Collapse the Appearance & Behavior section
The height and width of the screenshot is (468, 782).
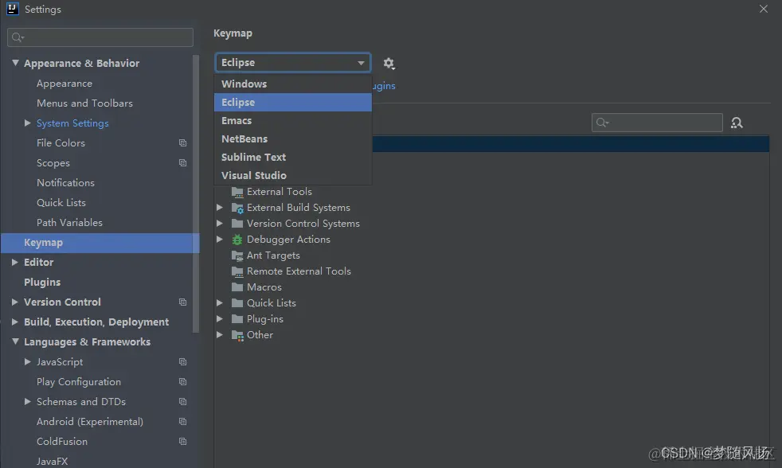coord(15,63)
